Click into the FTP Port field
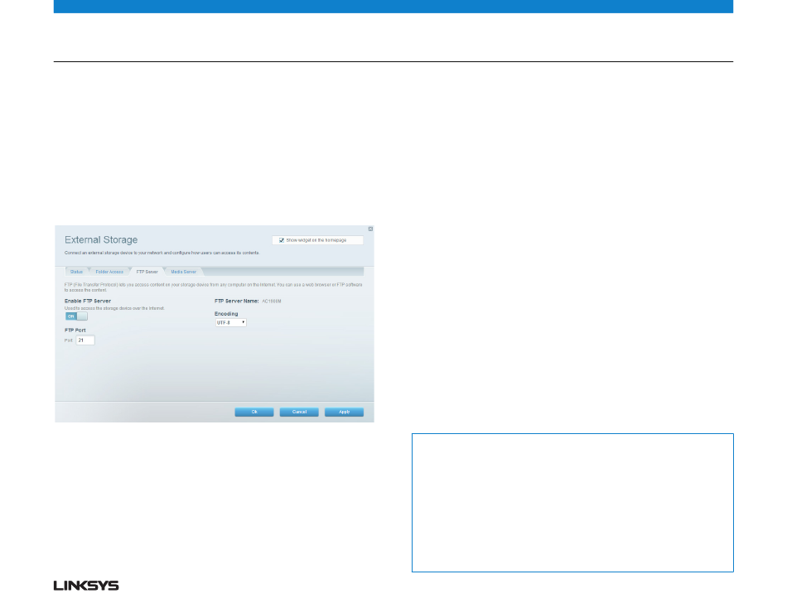787x608 pixels. tap(85, 340)
